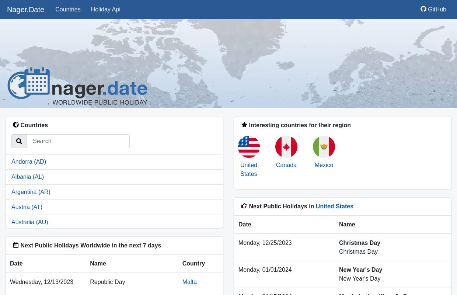Select the Mexico flag icon
Viewport: 457px width, 295px height.
[x=324, y=147]
